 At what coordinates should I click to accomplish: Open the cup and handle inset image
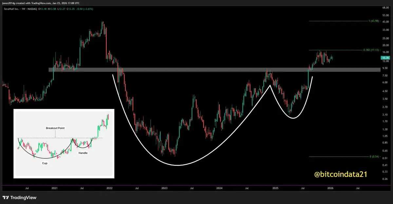[x=64, y=144]
